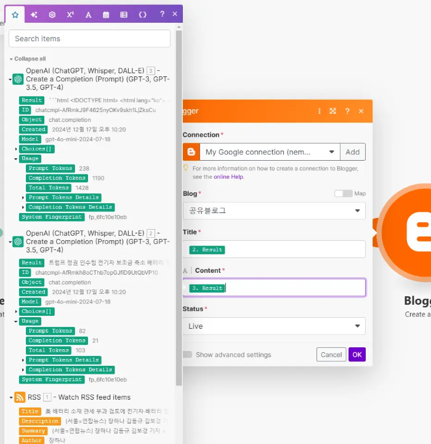
Task: Select Prompt Tokens pill with value 238
Action: coord(50,168)
